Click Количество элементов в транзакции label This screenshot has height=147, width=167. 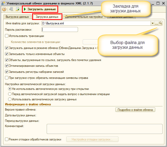pos(36,42)
